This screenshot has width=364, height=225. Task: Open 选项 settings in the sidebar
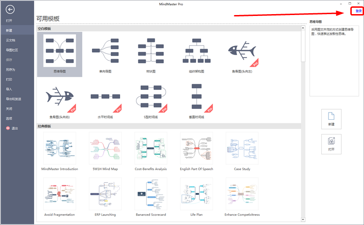pyautogui.click(x=17, y=118)
